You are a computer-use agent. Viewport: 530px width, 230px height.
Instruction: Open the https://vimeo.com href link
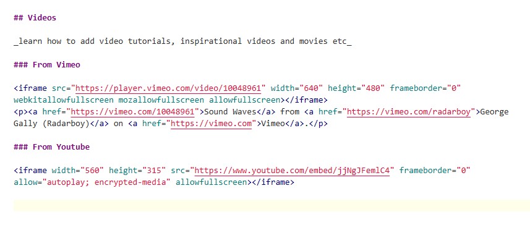click(x=212, y=124)
